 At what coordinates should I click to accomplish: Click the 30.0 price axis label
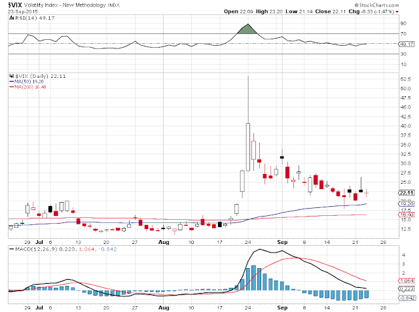coord(405,164)
